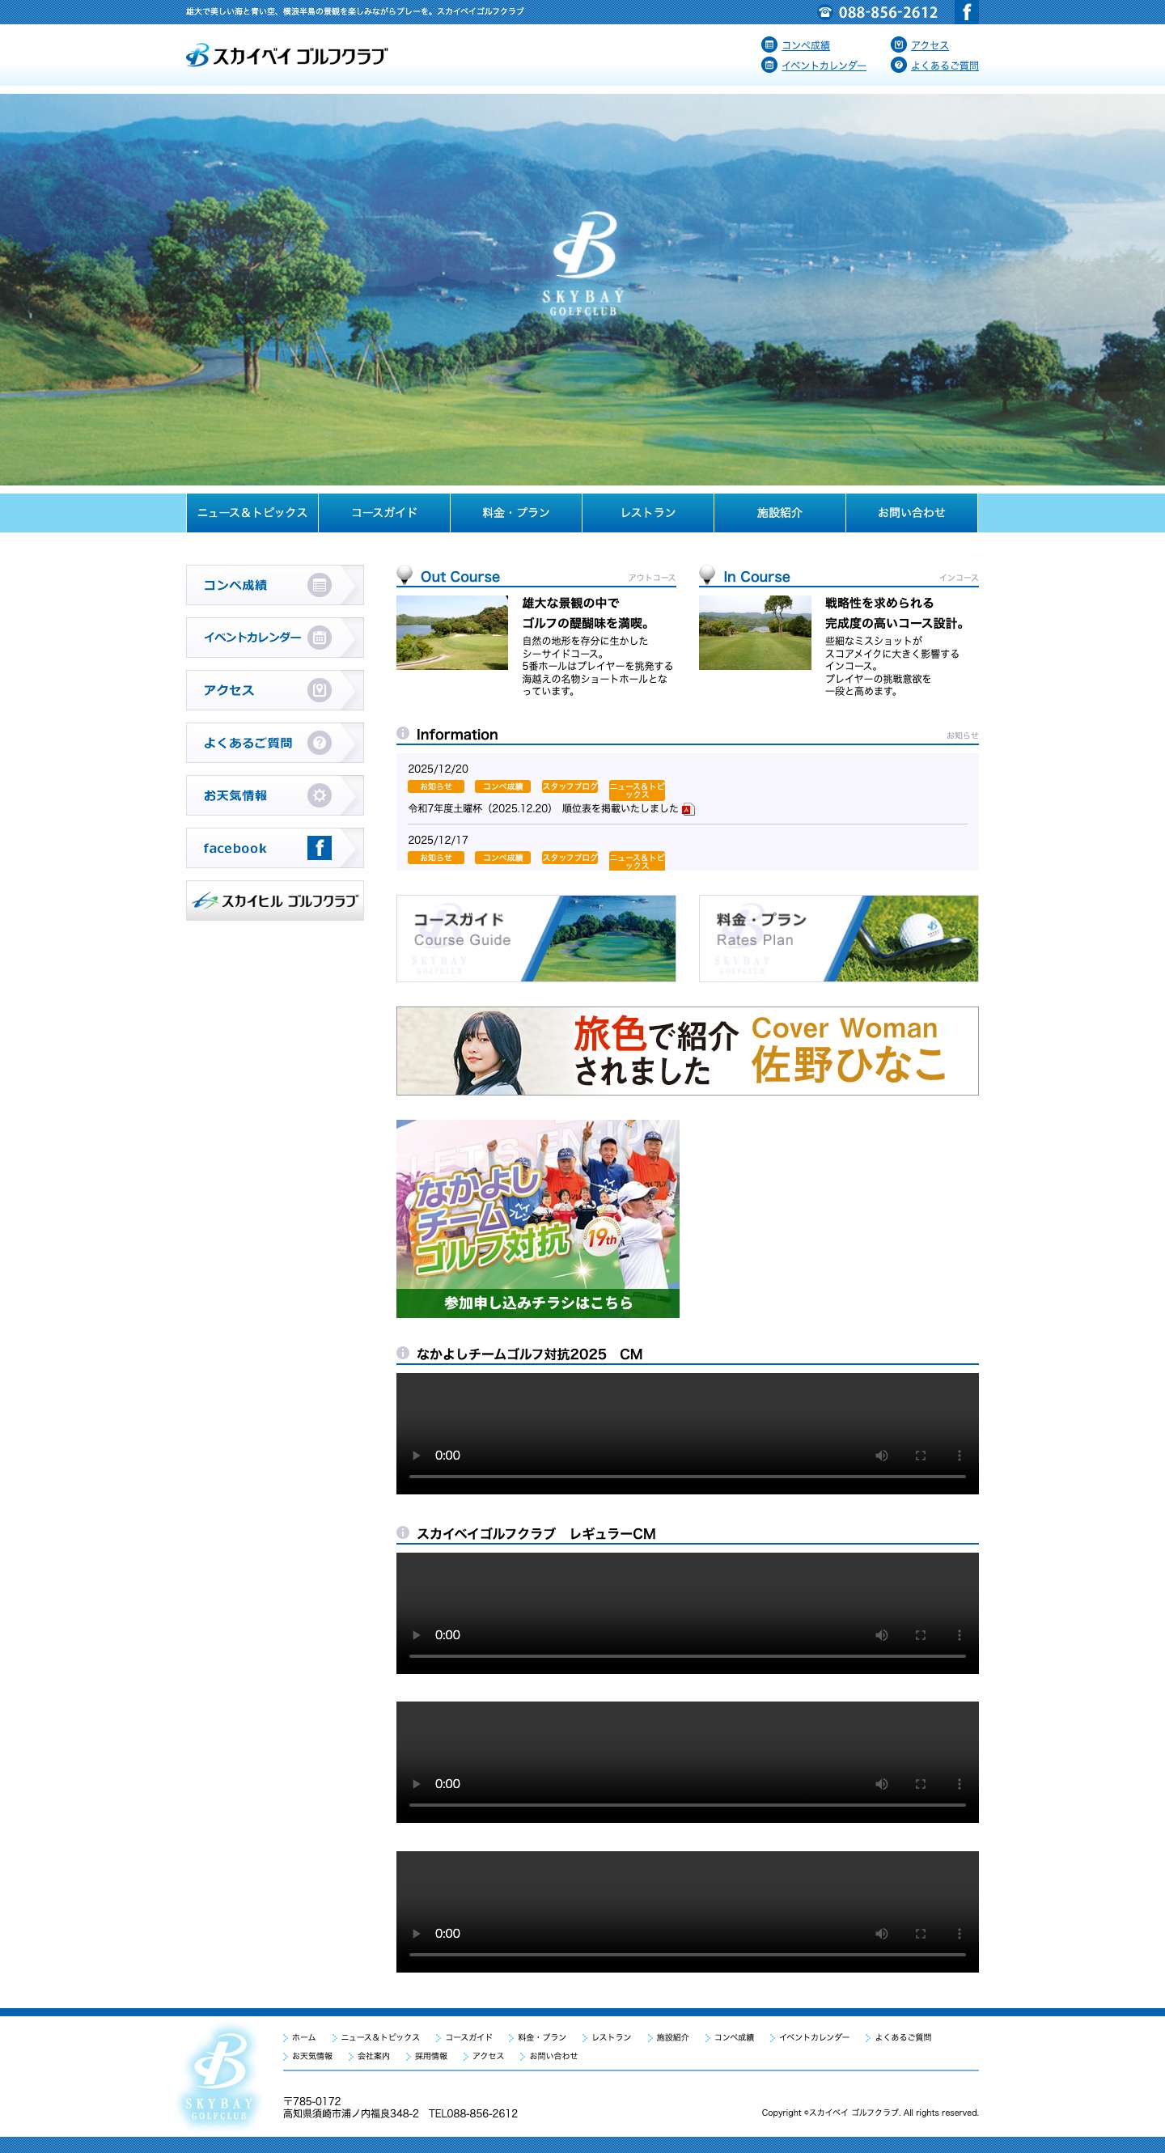This screenshot has width=1165, height=2153.
Task: Open 施設紹介 in the blue navigation bar
Action: [780, 512]
